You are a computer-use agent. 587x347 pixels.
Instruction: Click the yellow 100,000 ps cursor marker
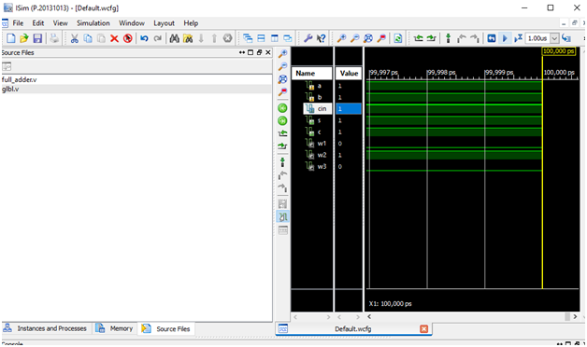click(x=559, y=51)
